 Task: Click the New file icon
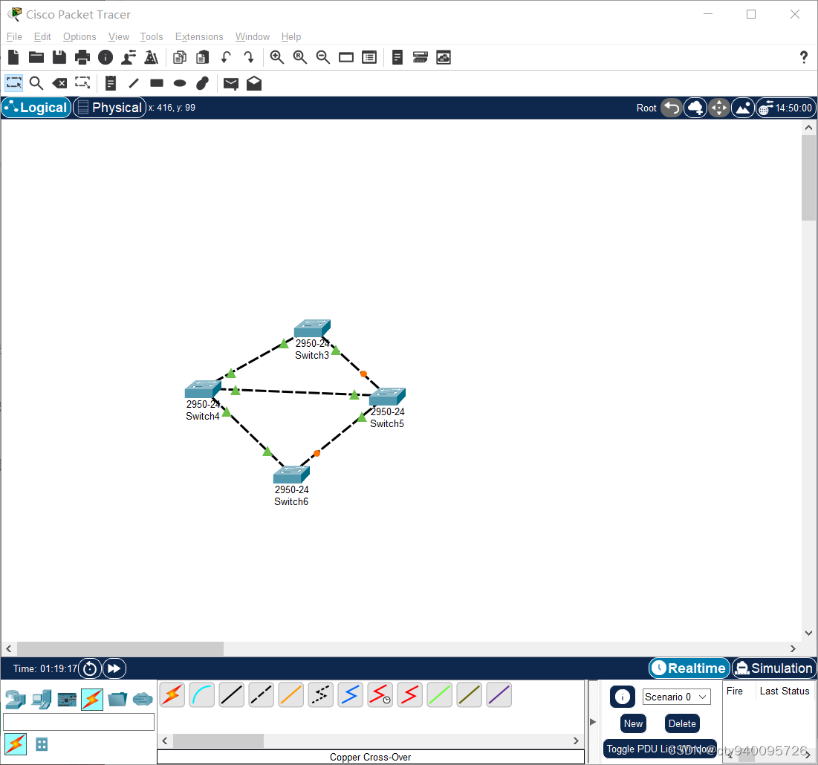[13, 57]
